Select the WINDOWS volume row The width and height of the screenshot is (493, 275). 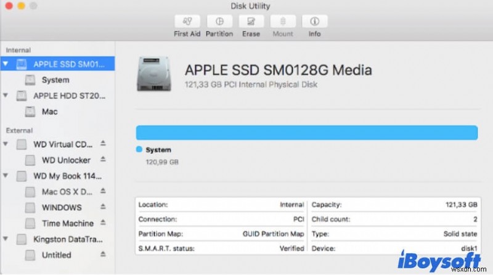coord(57,207)
